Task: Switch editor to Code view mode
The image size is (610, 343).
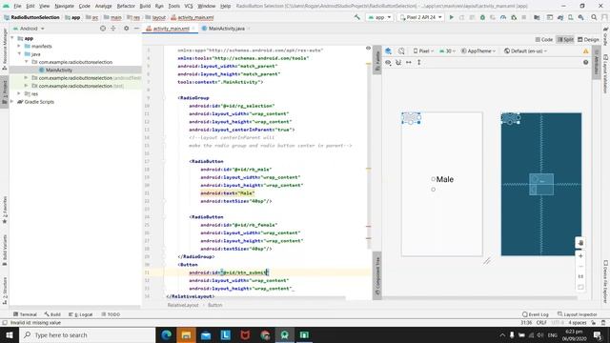Action: tap(544, 40)
